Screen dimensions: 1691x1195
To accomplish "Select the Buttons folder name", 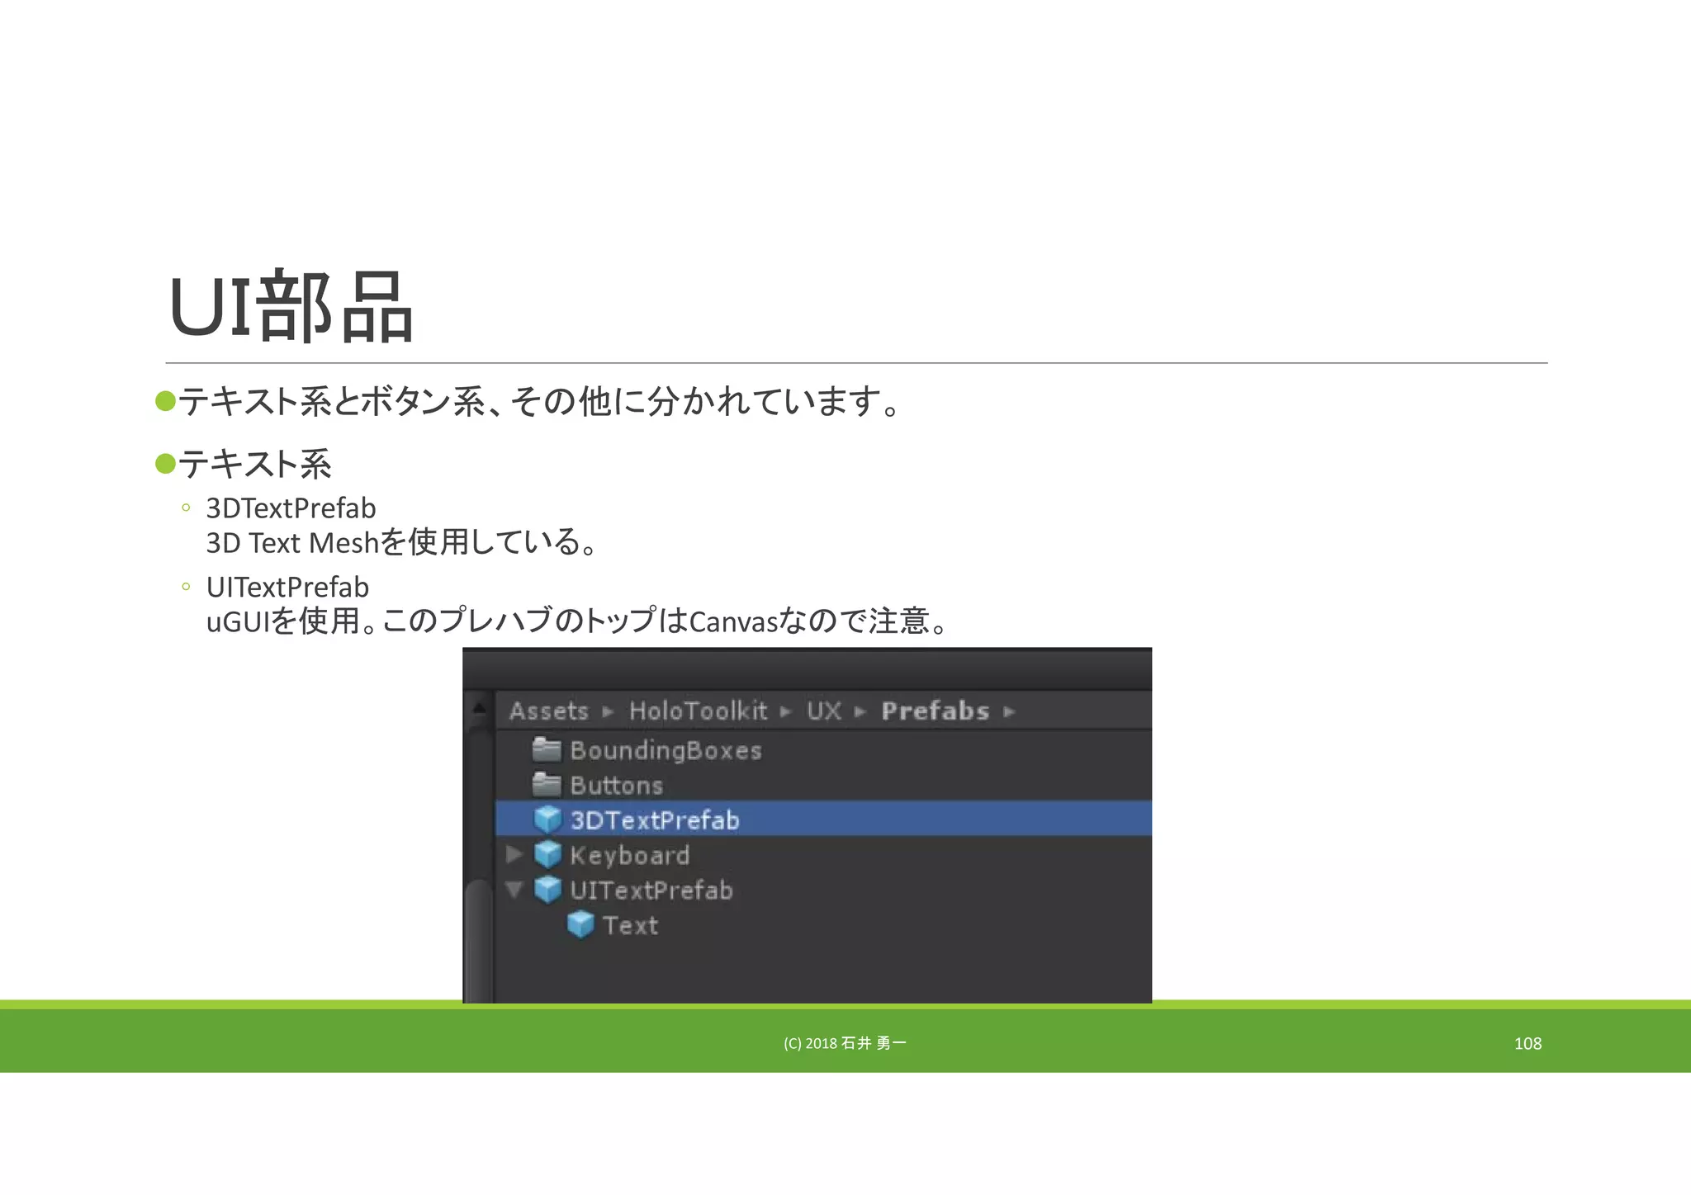I will click(617, 785).
